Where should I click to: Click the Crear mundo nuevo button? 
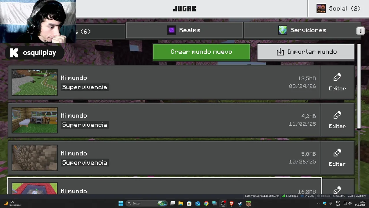click(x=201, y=52)
